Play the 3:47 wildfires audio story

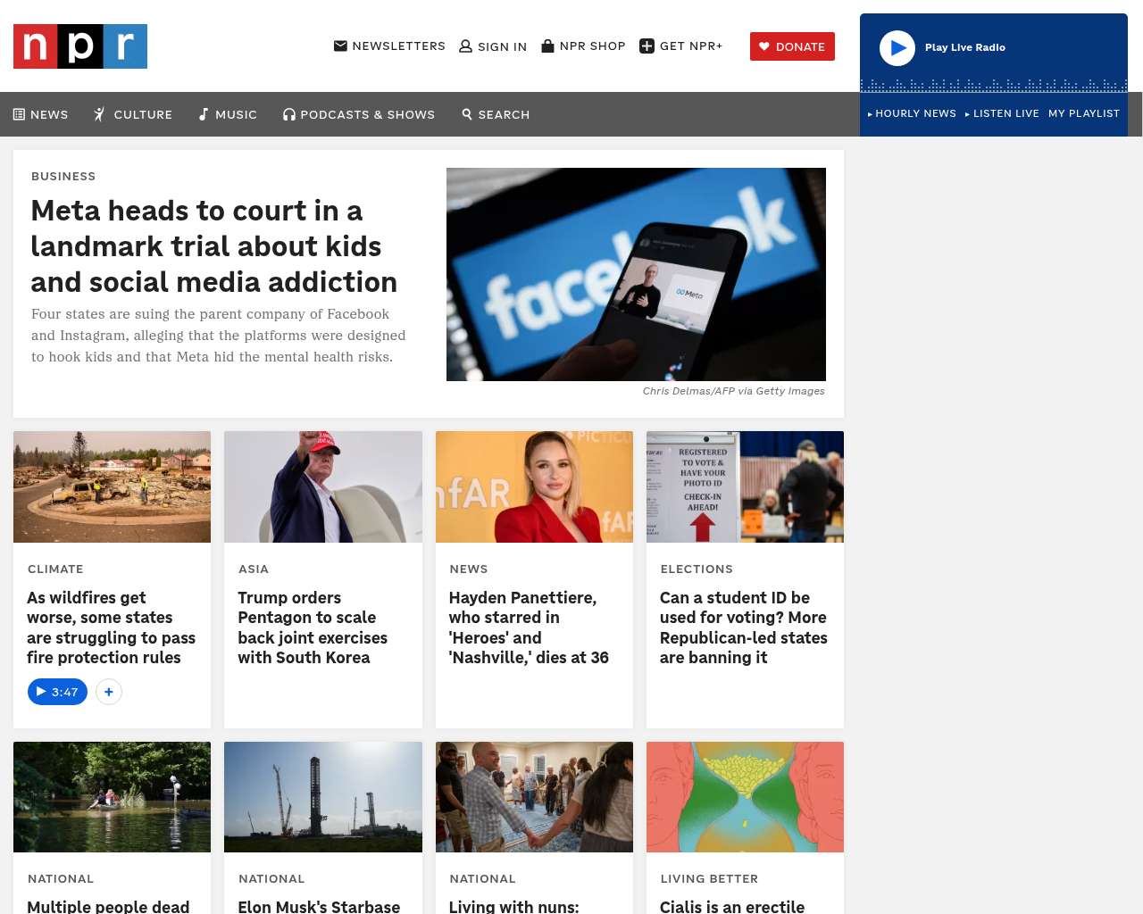[57, 692]
